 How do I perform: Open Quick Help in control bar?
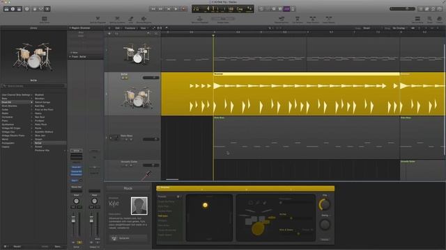tap(27, 9)
